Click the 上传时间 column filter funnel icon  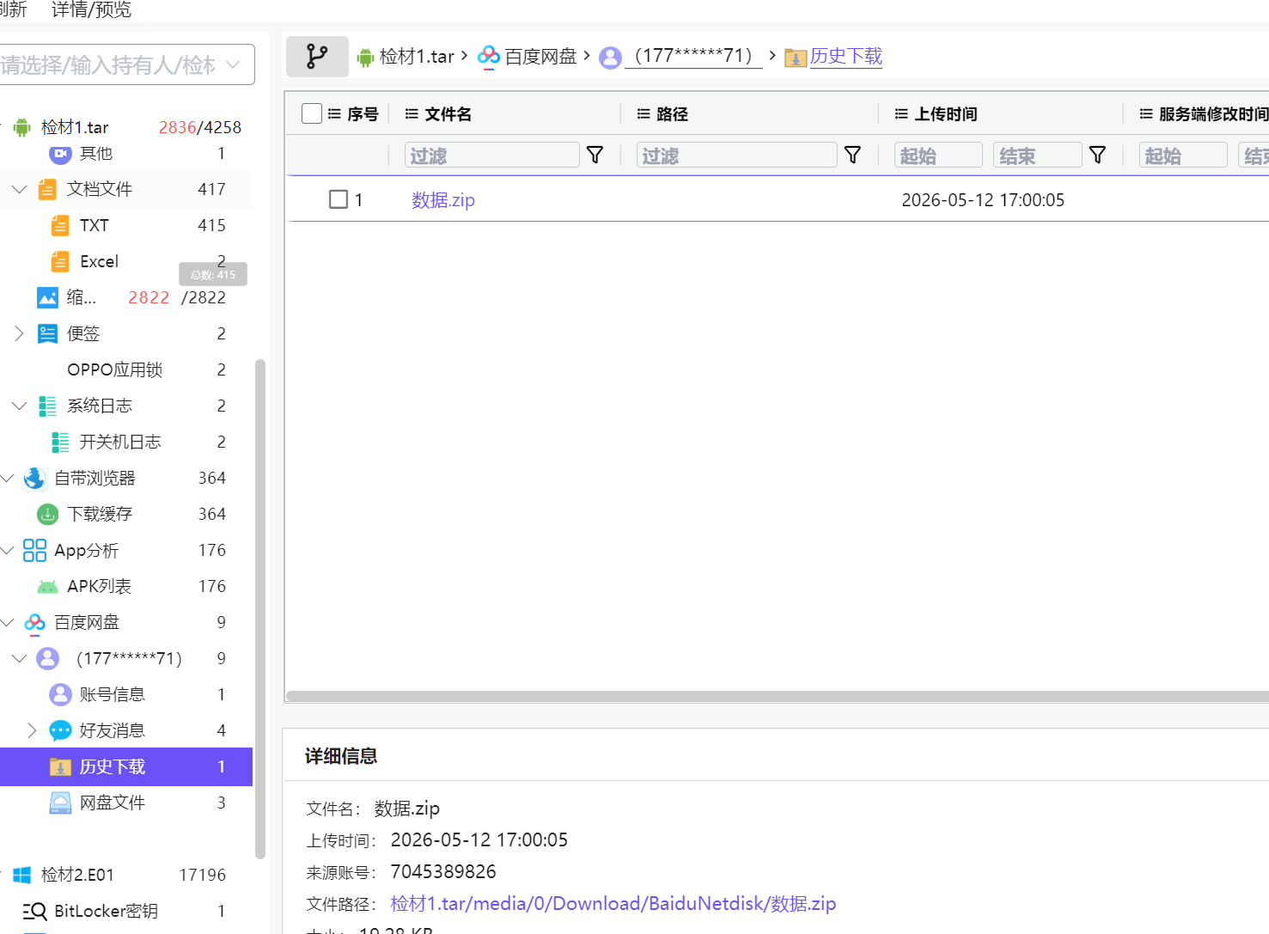1097,155
